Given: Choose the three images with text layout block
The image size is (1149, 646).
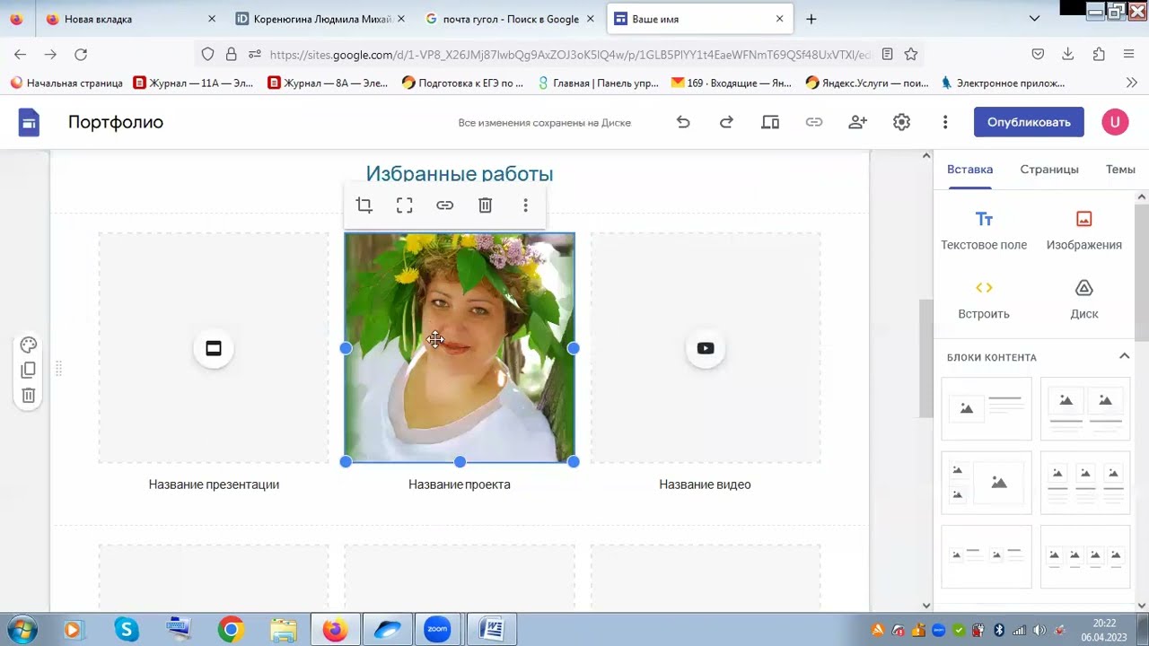Looking at the screenshot, I should click(1085, 483).
